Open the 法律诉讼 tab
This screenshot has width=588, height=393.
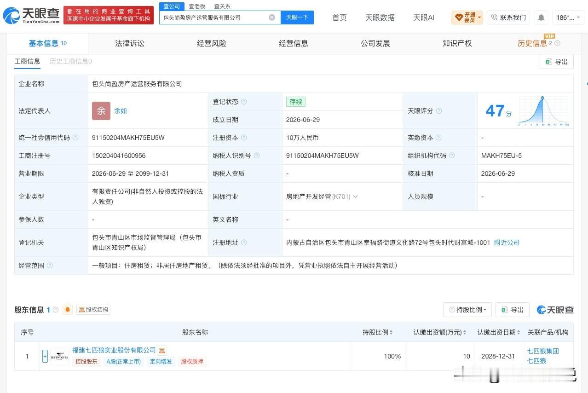(x=130, y=43)
